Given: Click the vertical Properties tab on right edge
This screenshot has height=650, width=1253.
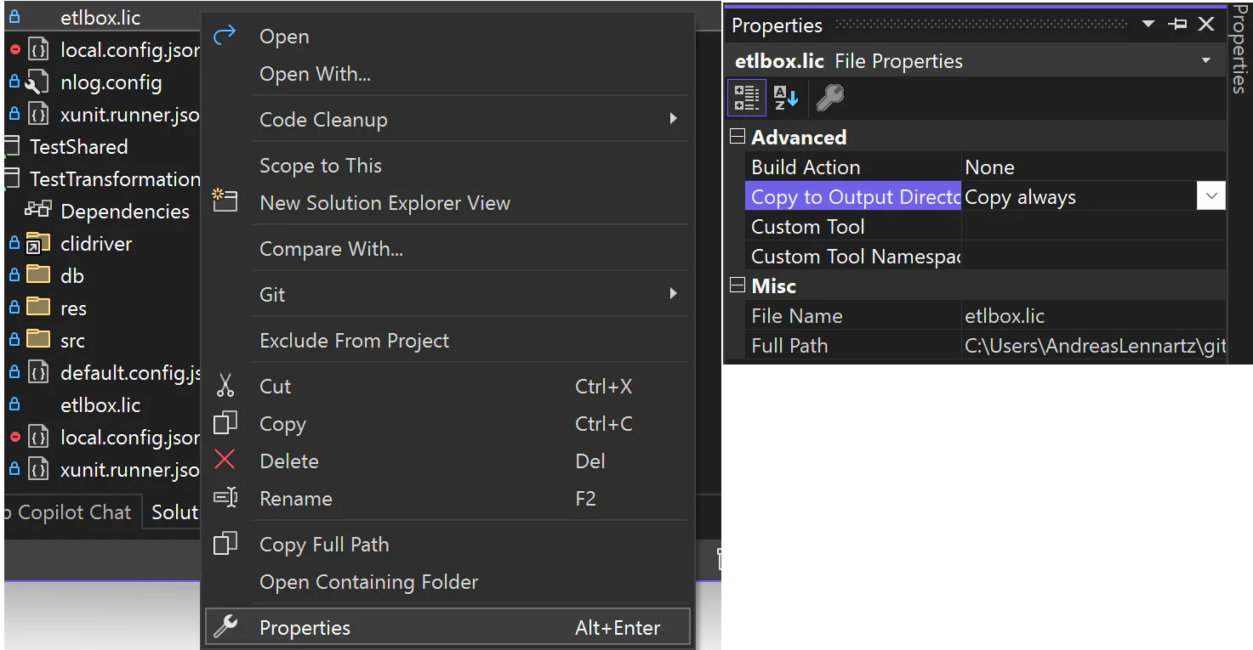Looking at the screenshot, I should [1241, 51].
